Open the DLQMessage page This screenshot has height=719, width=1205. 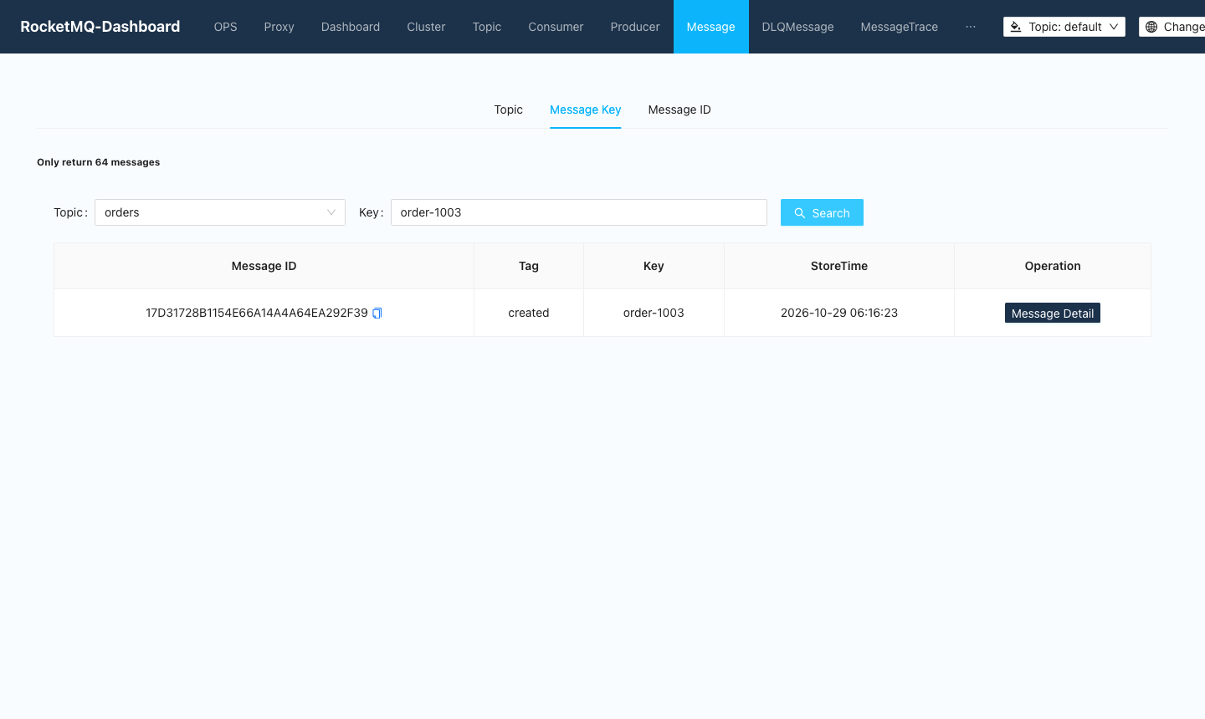click(x=798, y=27)
